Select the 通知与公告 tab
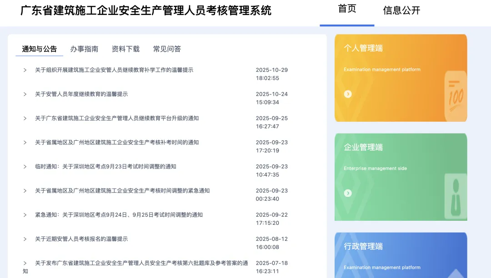 point(40,49)
